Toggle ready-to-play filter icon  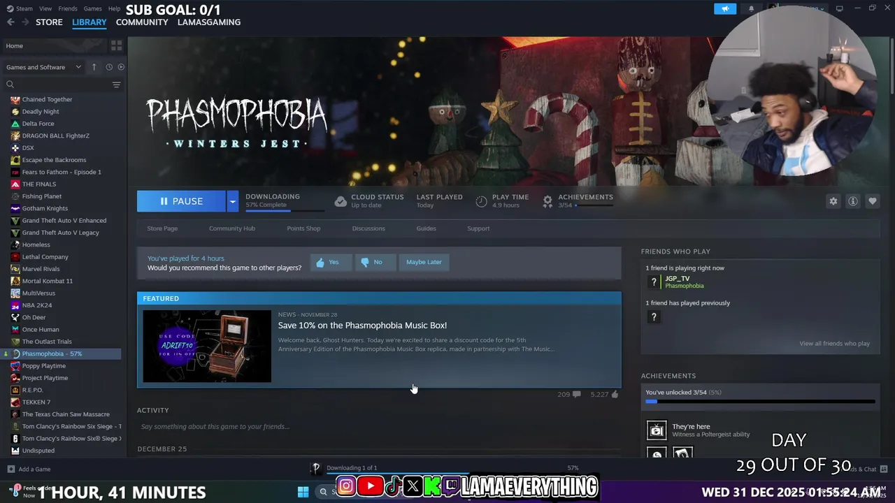[x=121, y=67]
